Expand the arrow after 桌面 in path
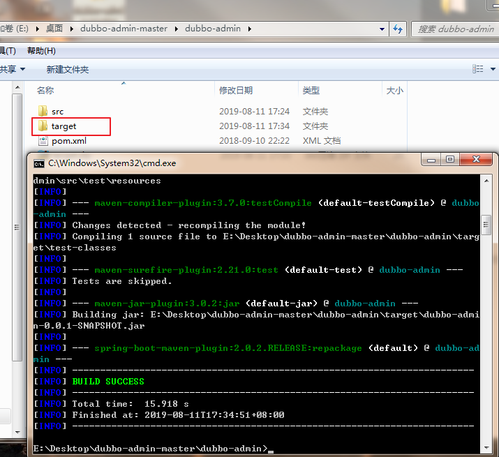The width and height of the screenshot is (499, 457). pos(72,29)
